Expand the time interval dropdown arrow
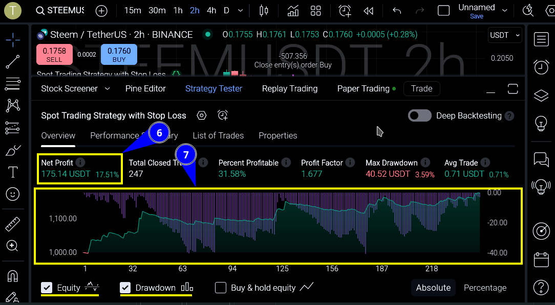The height and width of the screenshot is (305, 555). [x=241, y=11]
